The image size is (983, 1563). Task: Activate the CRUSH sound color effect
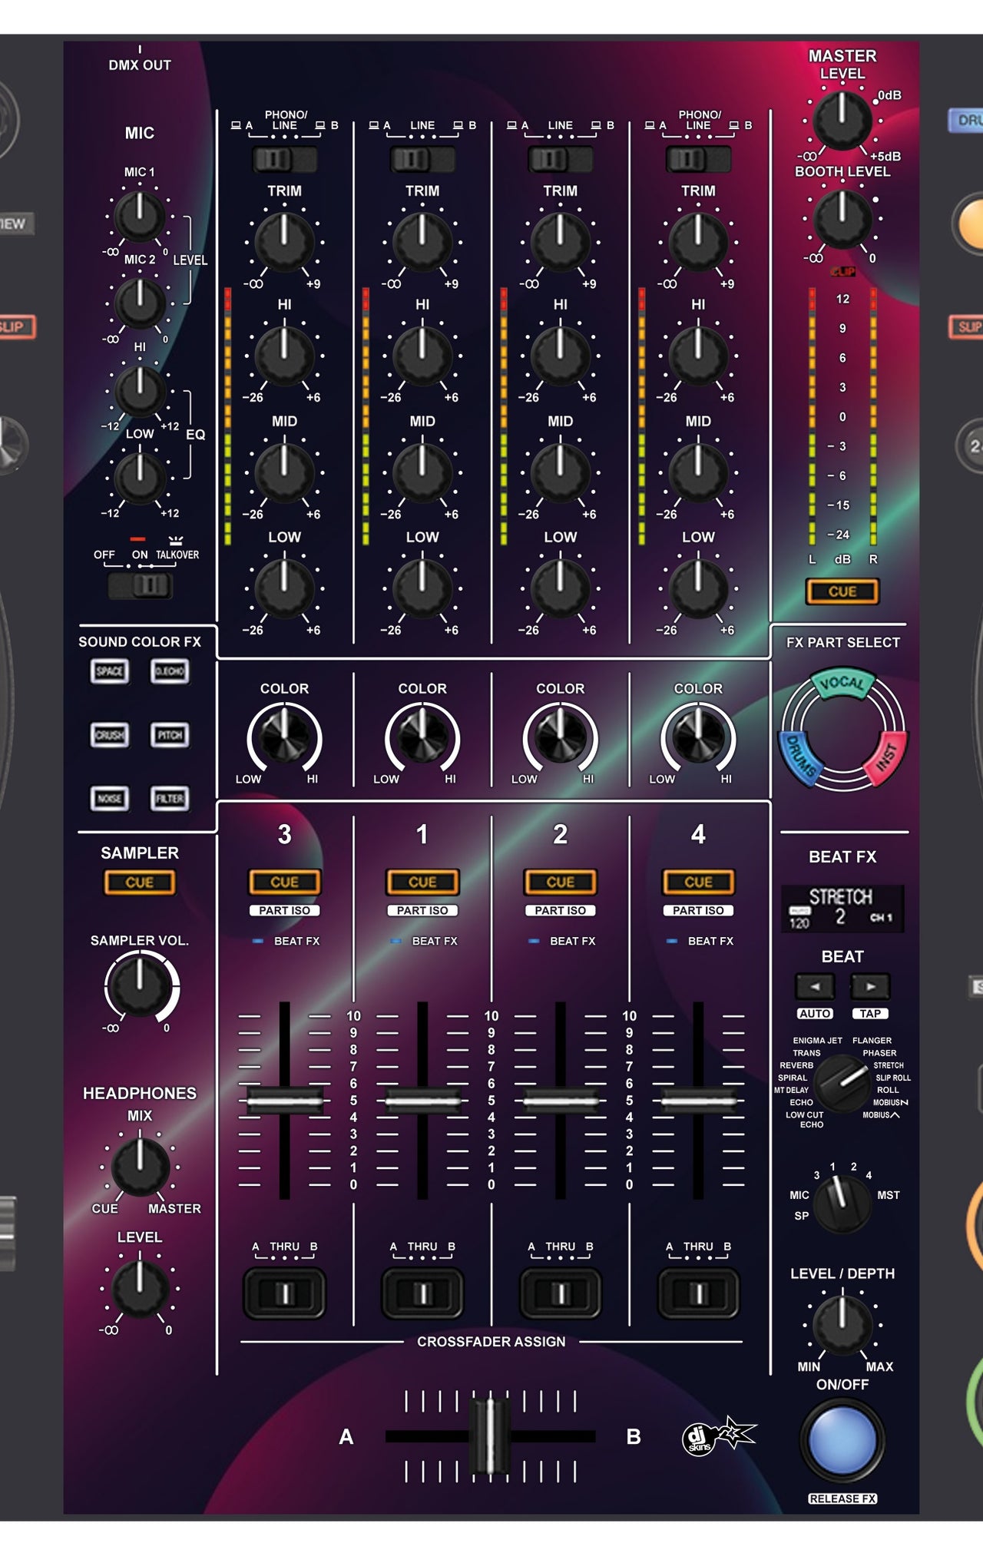click(x=109, y=735)
